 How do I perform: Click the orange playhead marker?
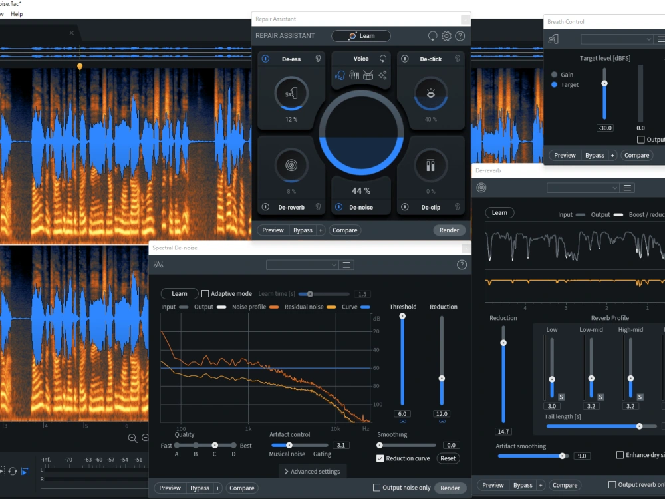click(x=80, y=67)
